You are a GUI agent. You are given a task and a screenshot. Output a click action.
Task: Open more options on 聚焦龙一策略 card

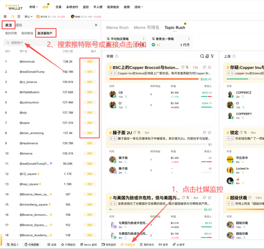tap(189, 39)
